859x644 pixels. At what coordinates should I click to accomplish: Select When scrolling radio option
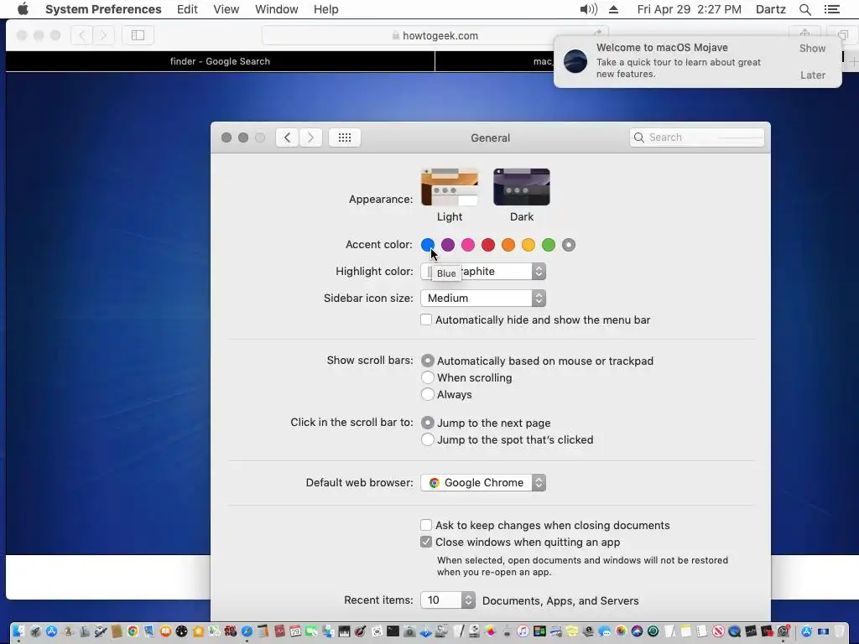[427, 377]
